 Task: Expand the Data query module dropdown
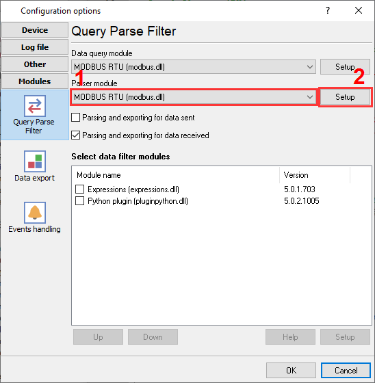coord(310,67)
